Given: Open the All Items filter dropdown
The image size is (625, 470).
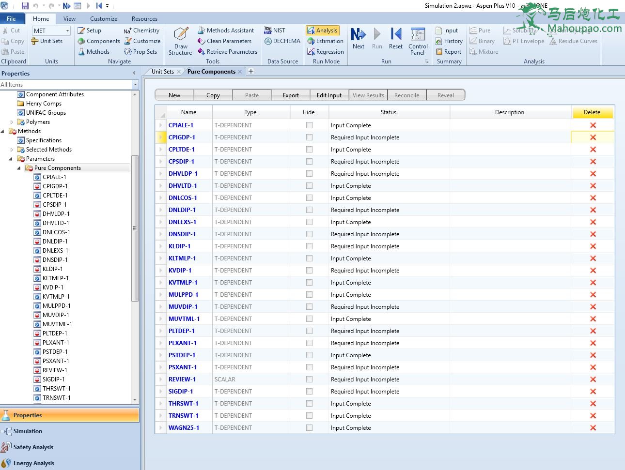Looking at the screenshot, I should [x=135, y=85].
